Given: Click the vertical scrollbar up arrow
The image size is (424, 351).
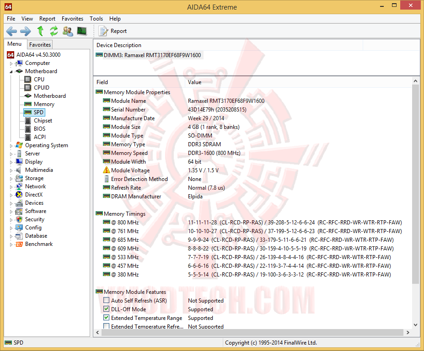Looking at the screenshot, I should (x=416, y=81).
